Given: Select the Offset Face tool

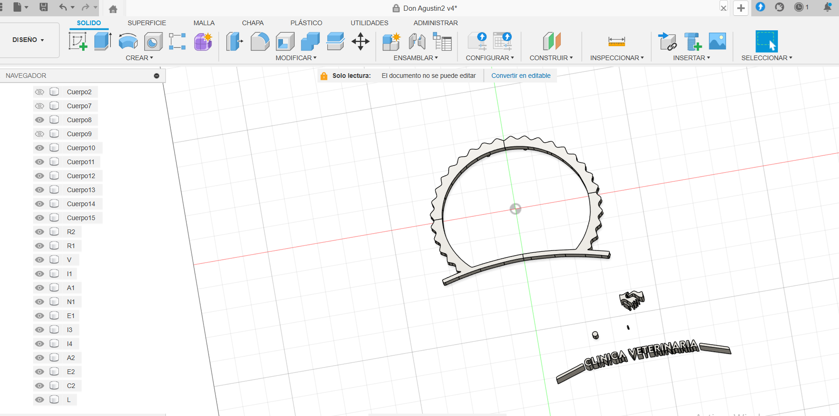Looking at the screenshot, I should (335, 41).
